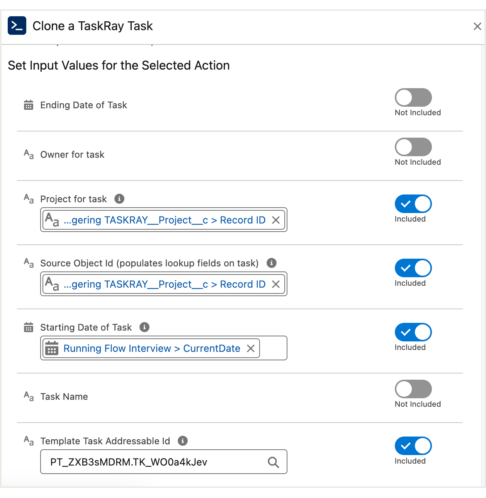The image size is (486, 498).
Task: Click info icon beside Template Task Addressable Id
Action: point(183,441)
